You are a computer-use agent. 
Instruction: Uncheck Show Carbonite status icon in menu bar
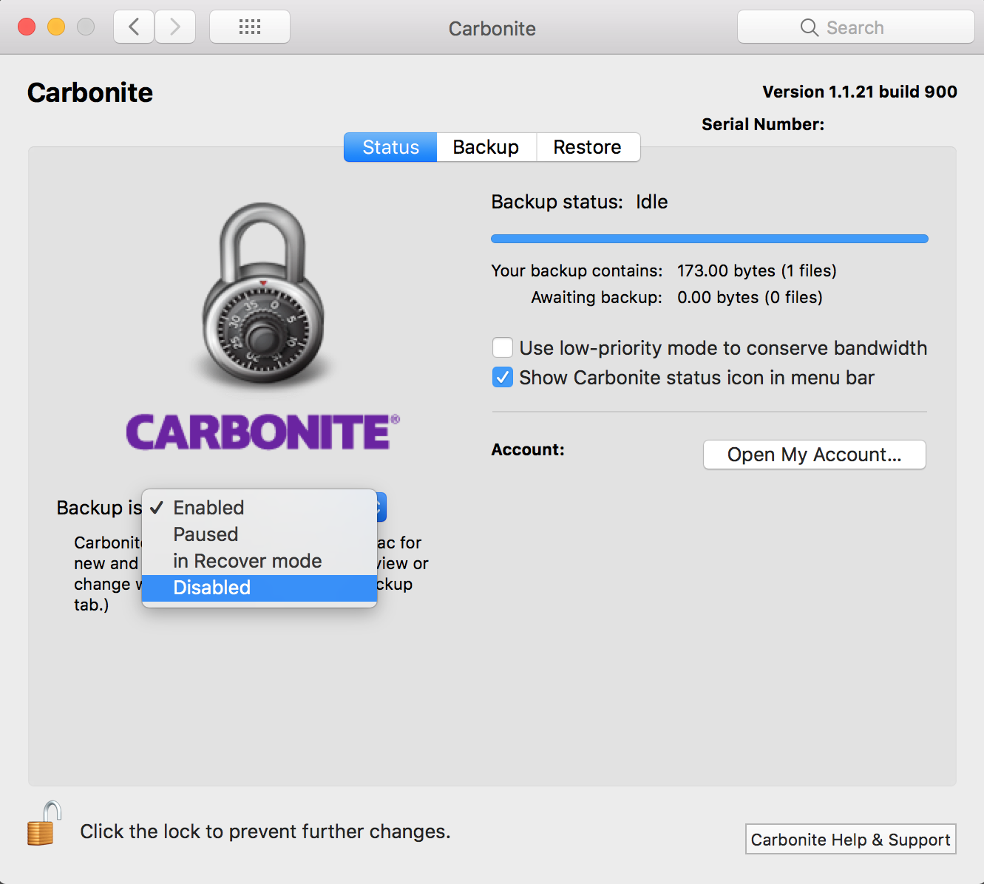[503, 378]
